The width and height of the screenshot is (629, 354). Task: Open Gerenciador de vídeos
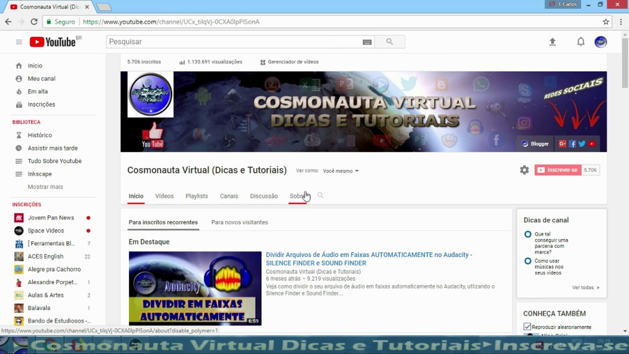[x=289, y=62]
